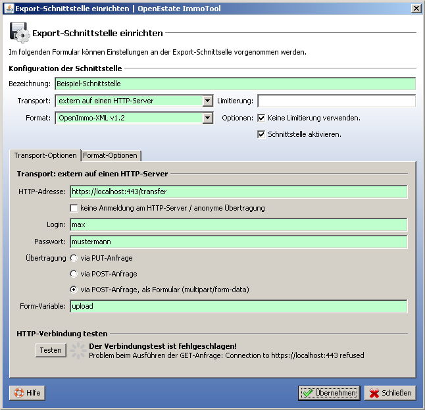Viewport: 425px width, 410px height.
Task: Click the Passwort field containing 'mustermann'
Action: (239, 242)
